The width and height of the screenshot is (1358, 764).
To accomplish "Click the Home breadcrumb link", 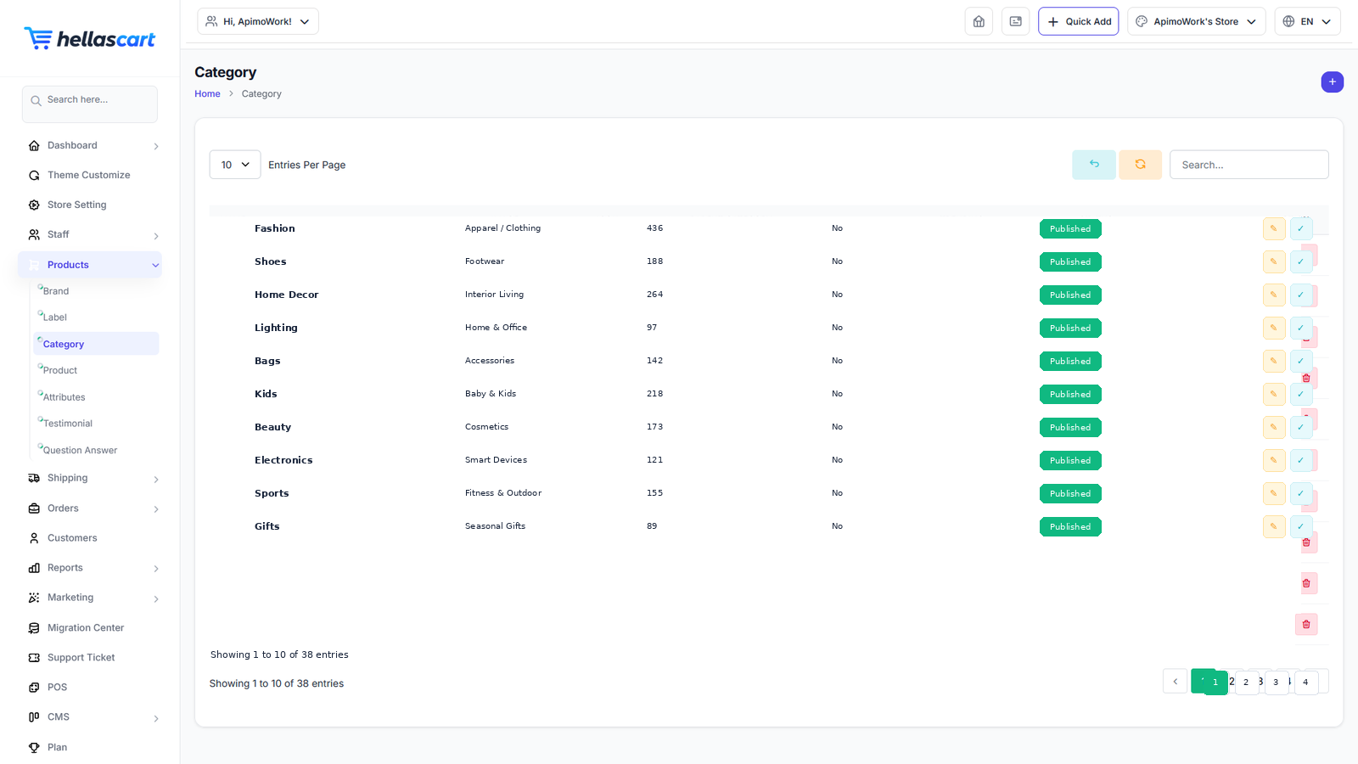I will click(x=207, y=94).
